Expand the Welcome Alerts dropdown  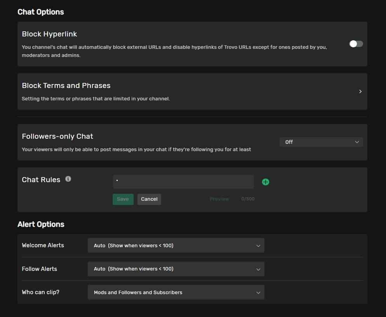(176, 245)
